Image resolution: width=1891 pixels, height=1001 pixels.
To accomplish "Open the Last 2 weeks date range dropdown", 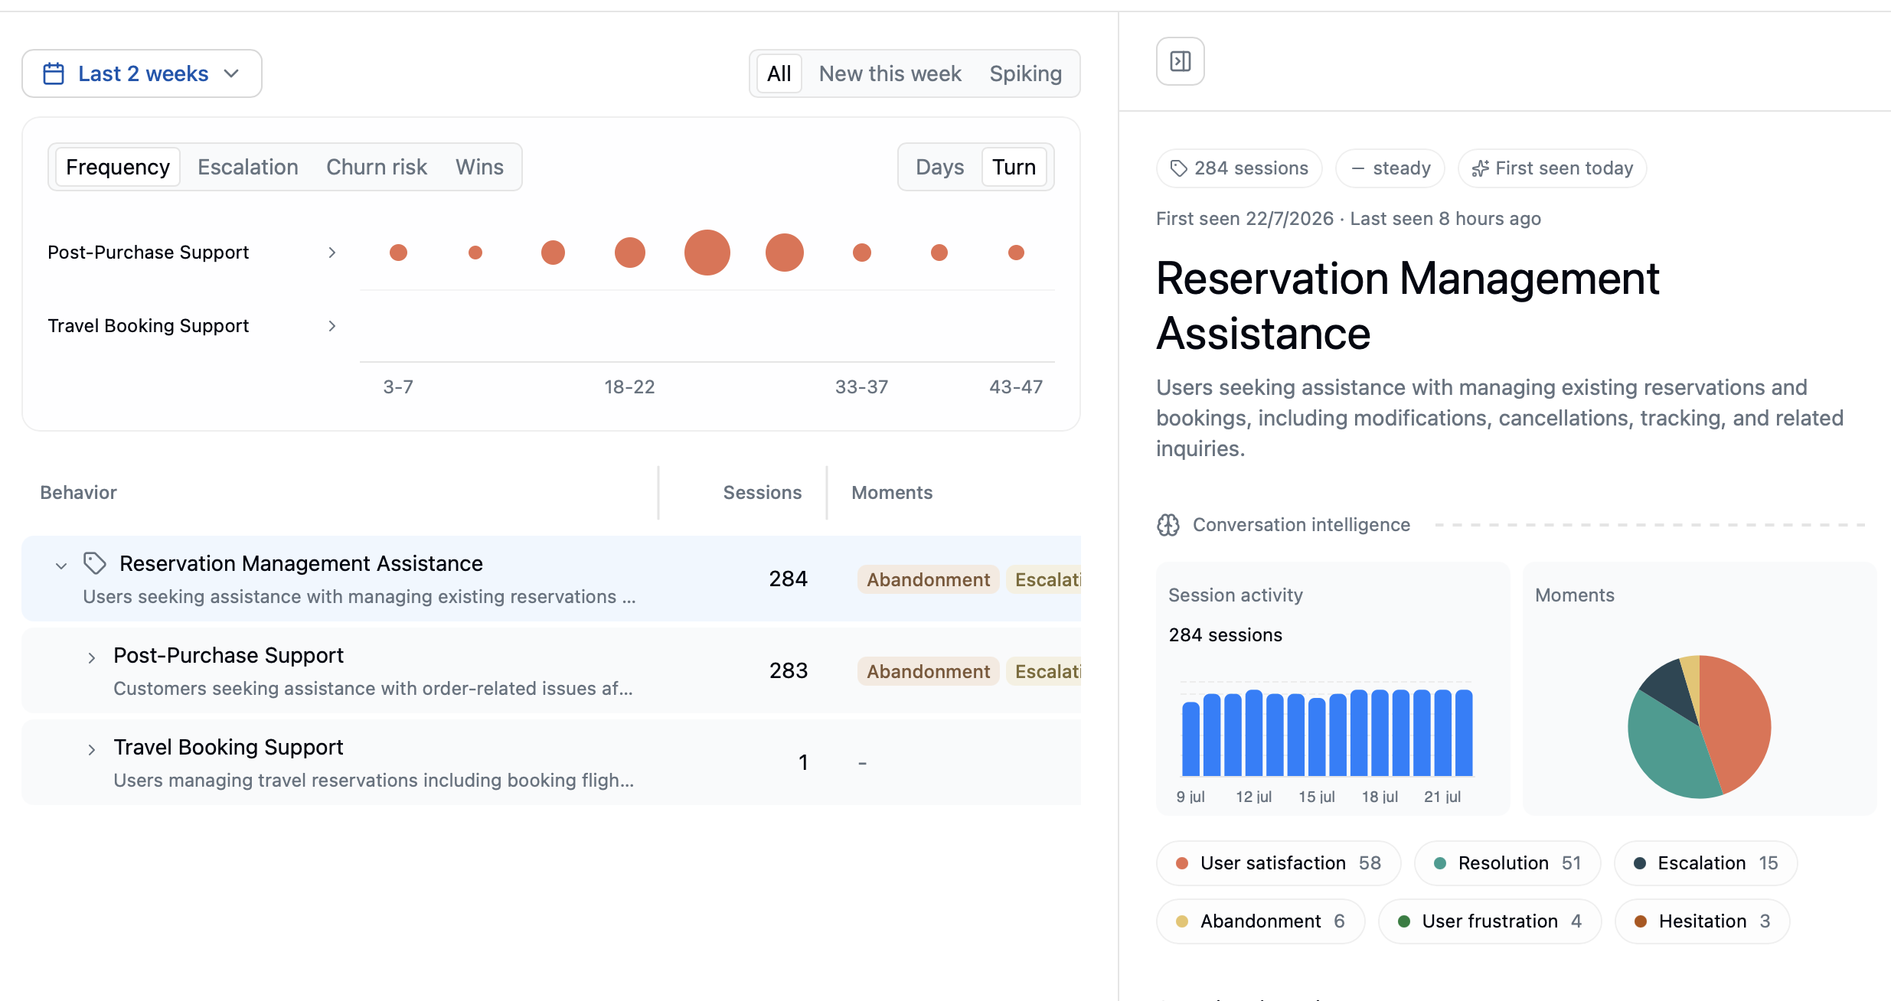I will 142,73.
